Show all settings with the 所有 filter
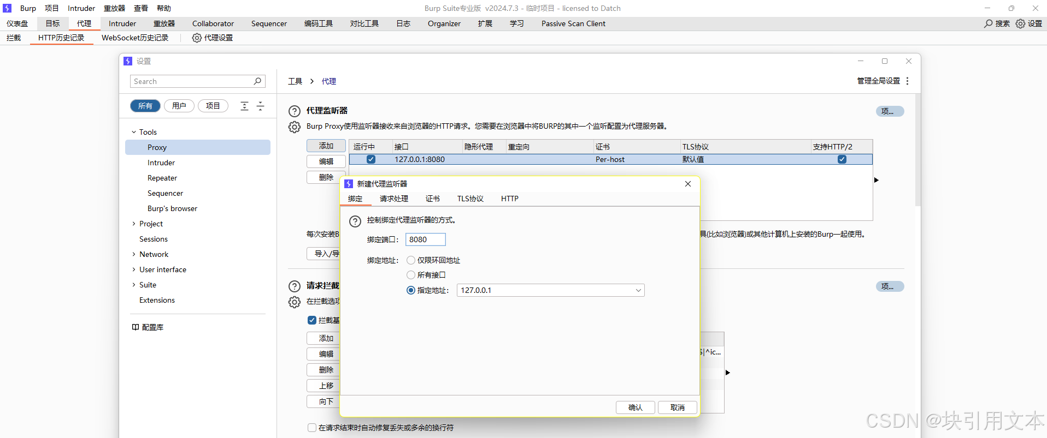Viewport: 1047px width, 438px height. (x=145, y=106)
